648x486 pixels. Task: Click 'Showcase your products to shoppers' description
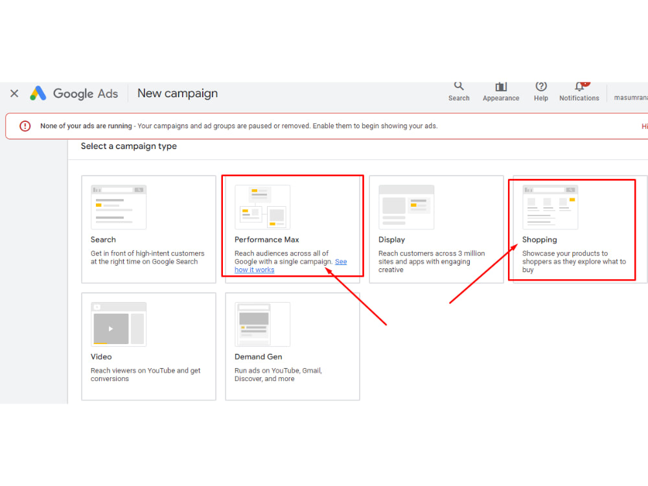click(x=574, y=262)
